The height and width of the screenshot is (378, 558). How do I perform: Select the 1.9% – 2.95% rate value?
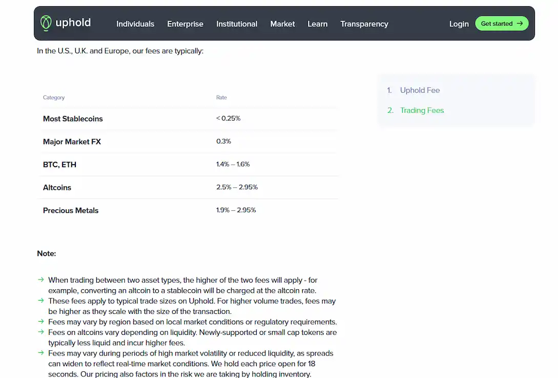pos(236,210)
